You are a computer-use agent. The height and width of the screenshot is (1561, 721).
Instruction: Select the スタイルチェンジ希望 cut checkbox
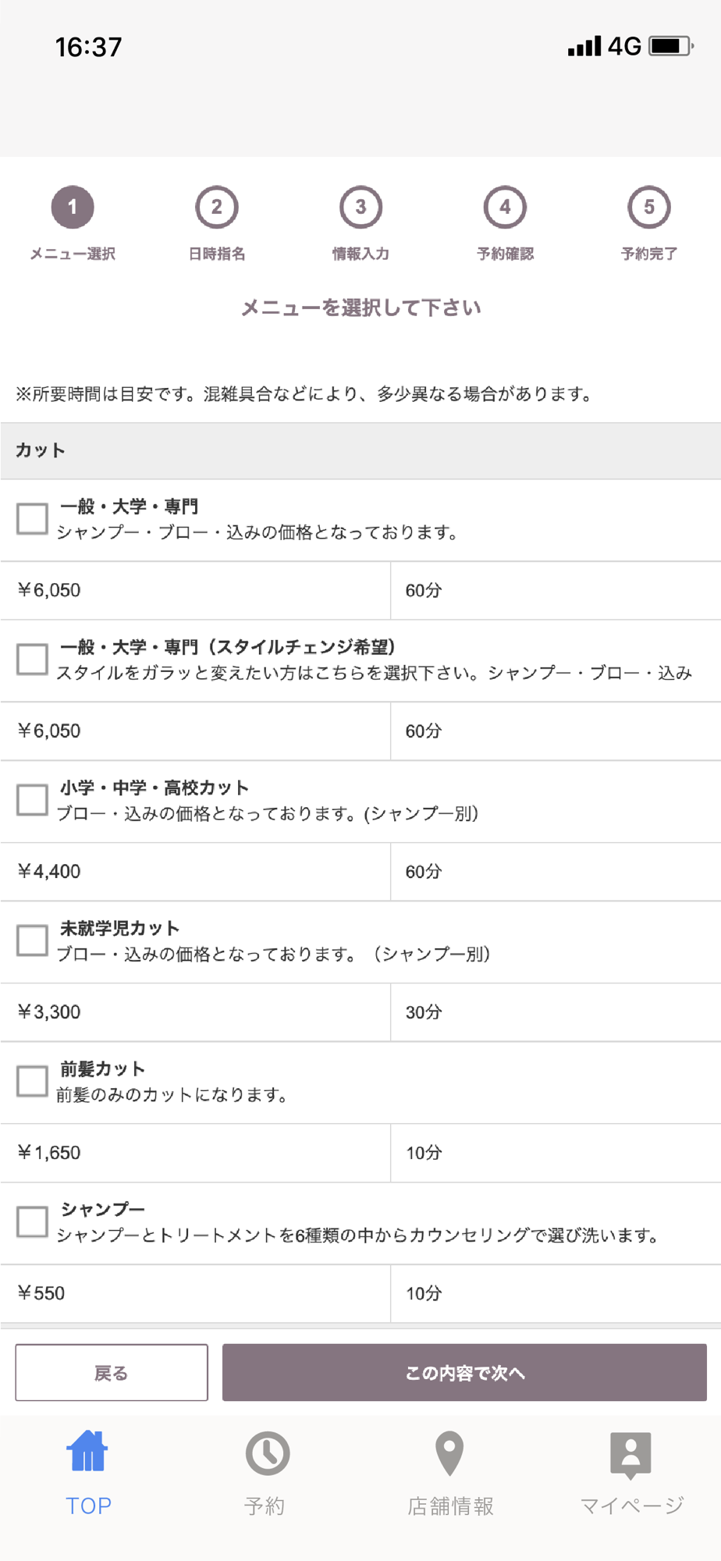33,659
